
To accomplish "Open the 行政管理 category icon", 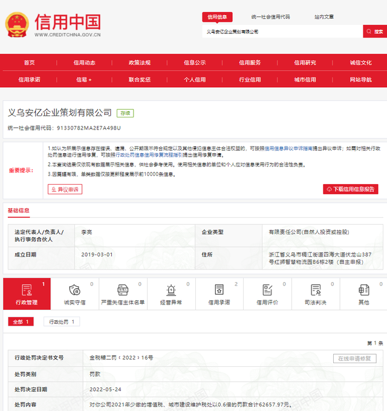I will (27, 291).
